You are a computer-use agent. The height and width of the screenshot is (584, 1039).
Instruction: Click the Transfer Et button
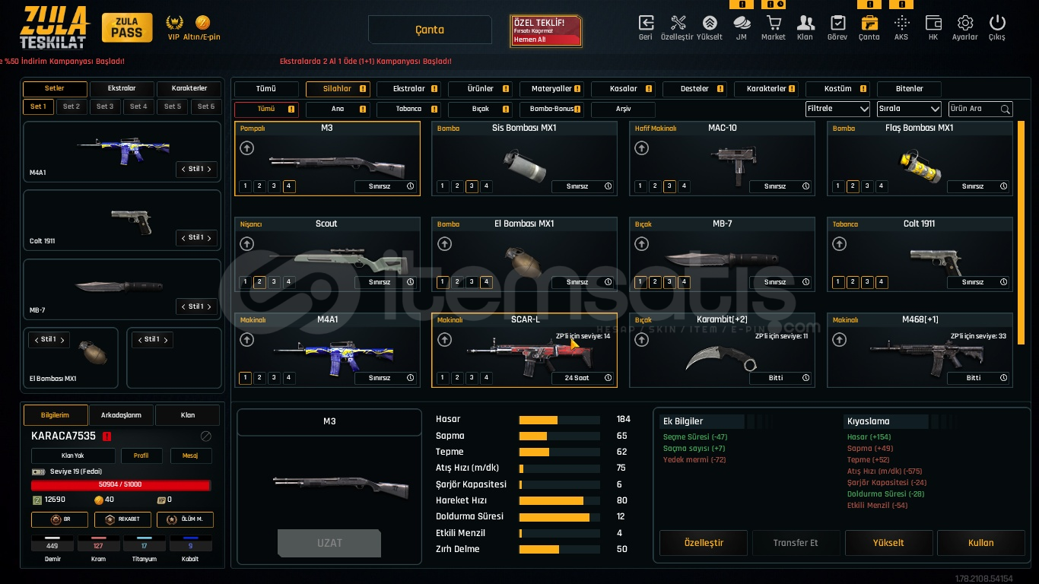pos(796,543)
